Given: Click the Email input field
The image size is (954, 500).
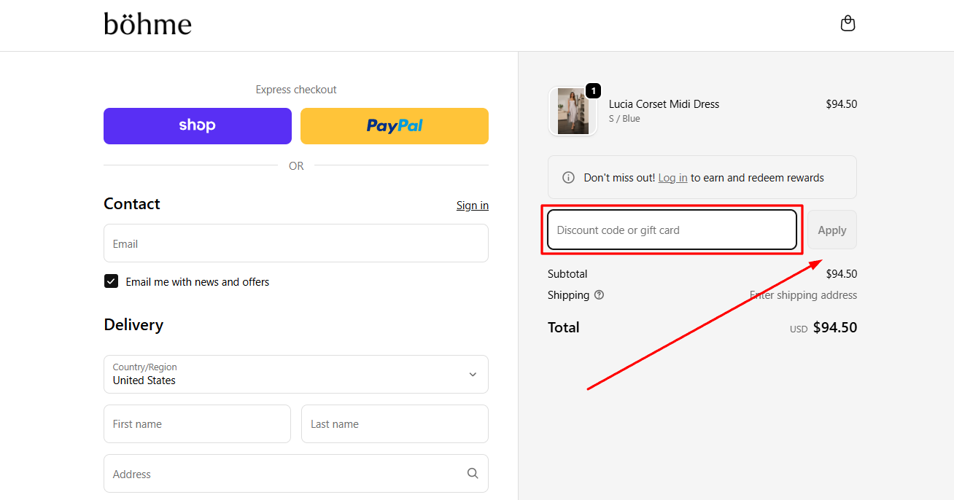Looking at the screenshot, I should [295, 243].
